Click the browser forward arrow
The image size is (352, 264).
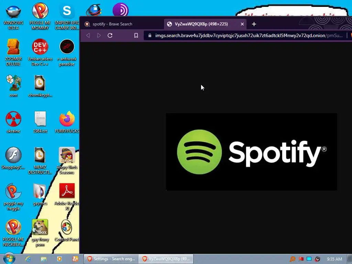pos(99,35)
